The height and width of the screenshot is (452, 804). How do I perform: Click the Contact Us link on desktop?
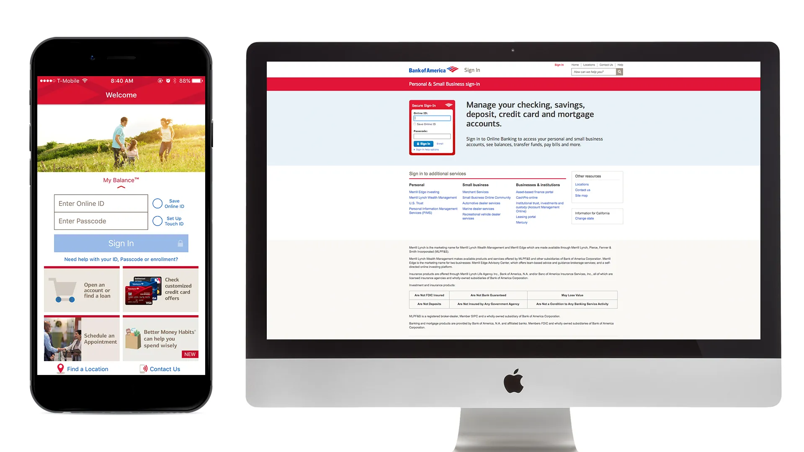click(605, 64)
